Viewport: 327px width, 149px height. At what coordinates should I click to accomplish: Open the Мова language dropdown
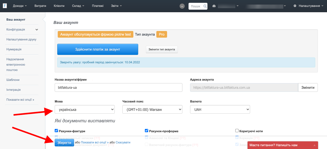[x=85, y=110]
